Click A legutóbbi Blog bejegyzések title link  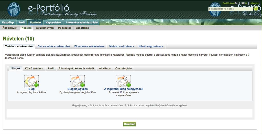124,89
